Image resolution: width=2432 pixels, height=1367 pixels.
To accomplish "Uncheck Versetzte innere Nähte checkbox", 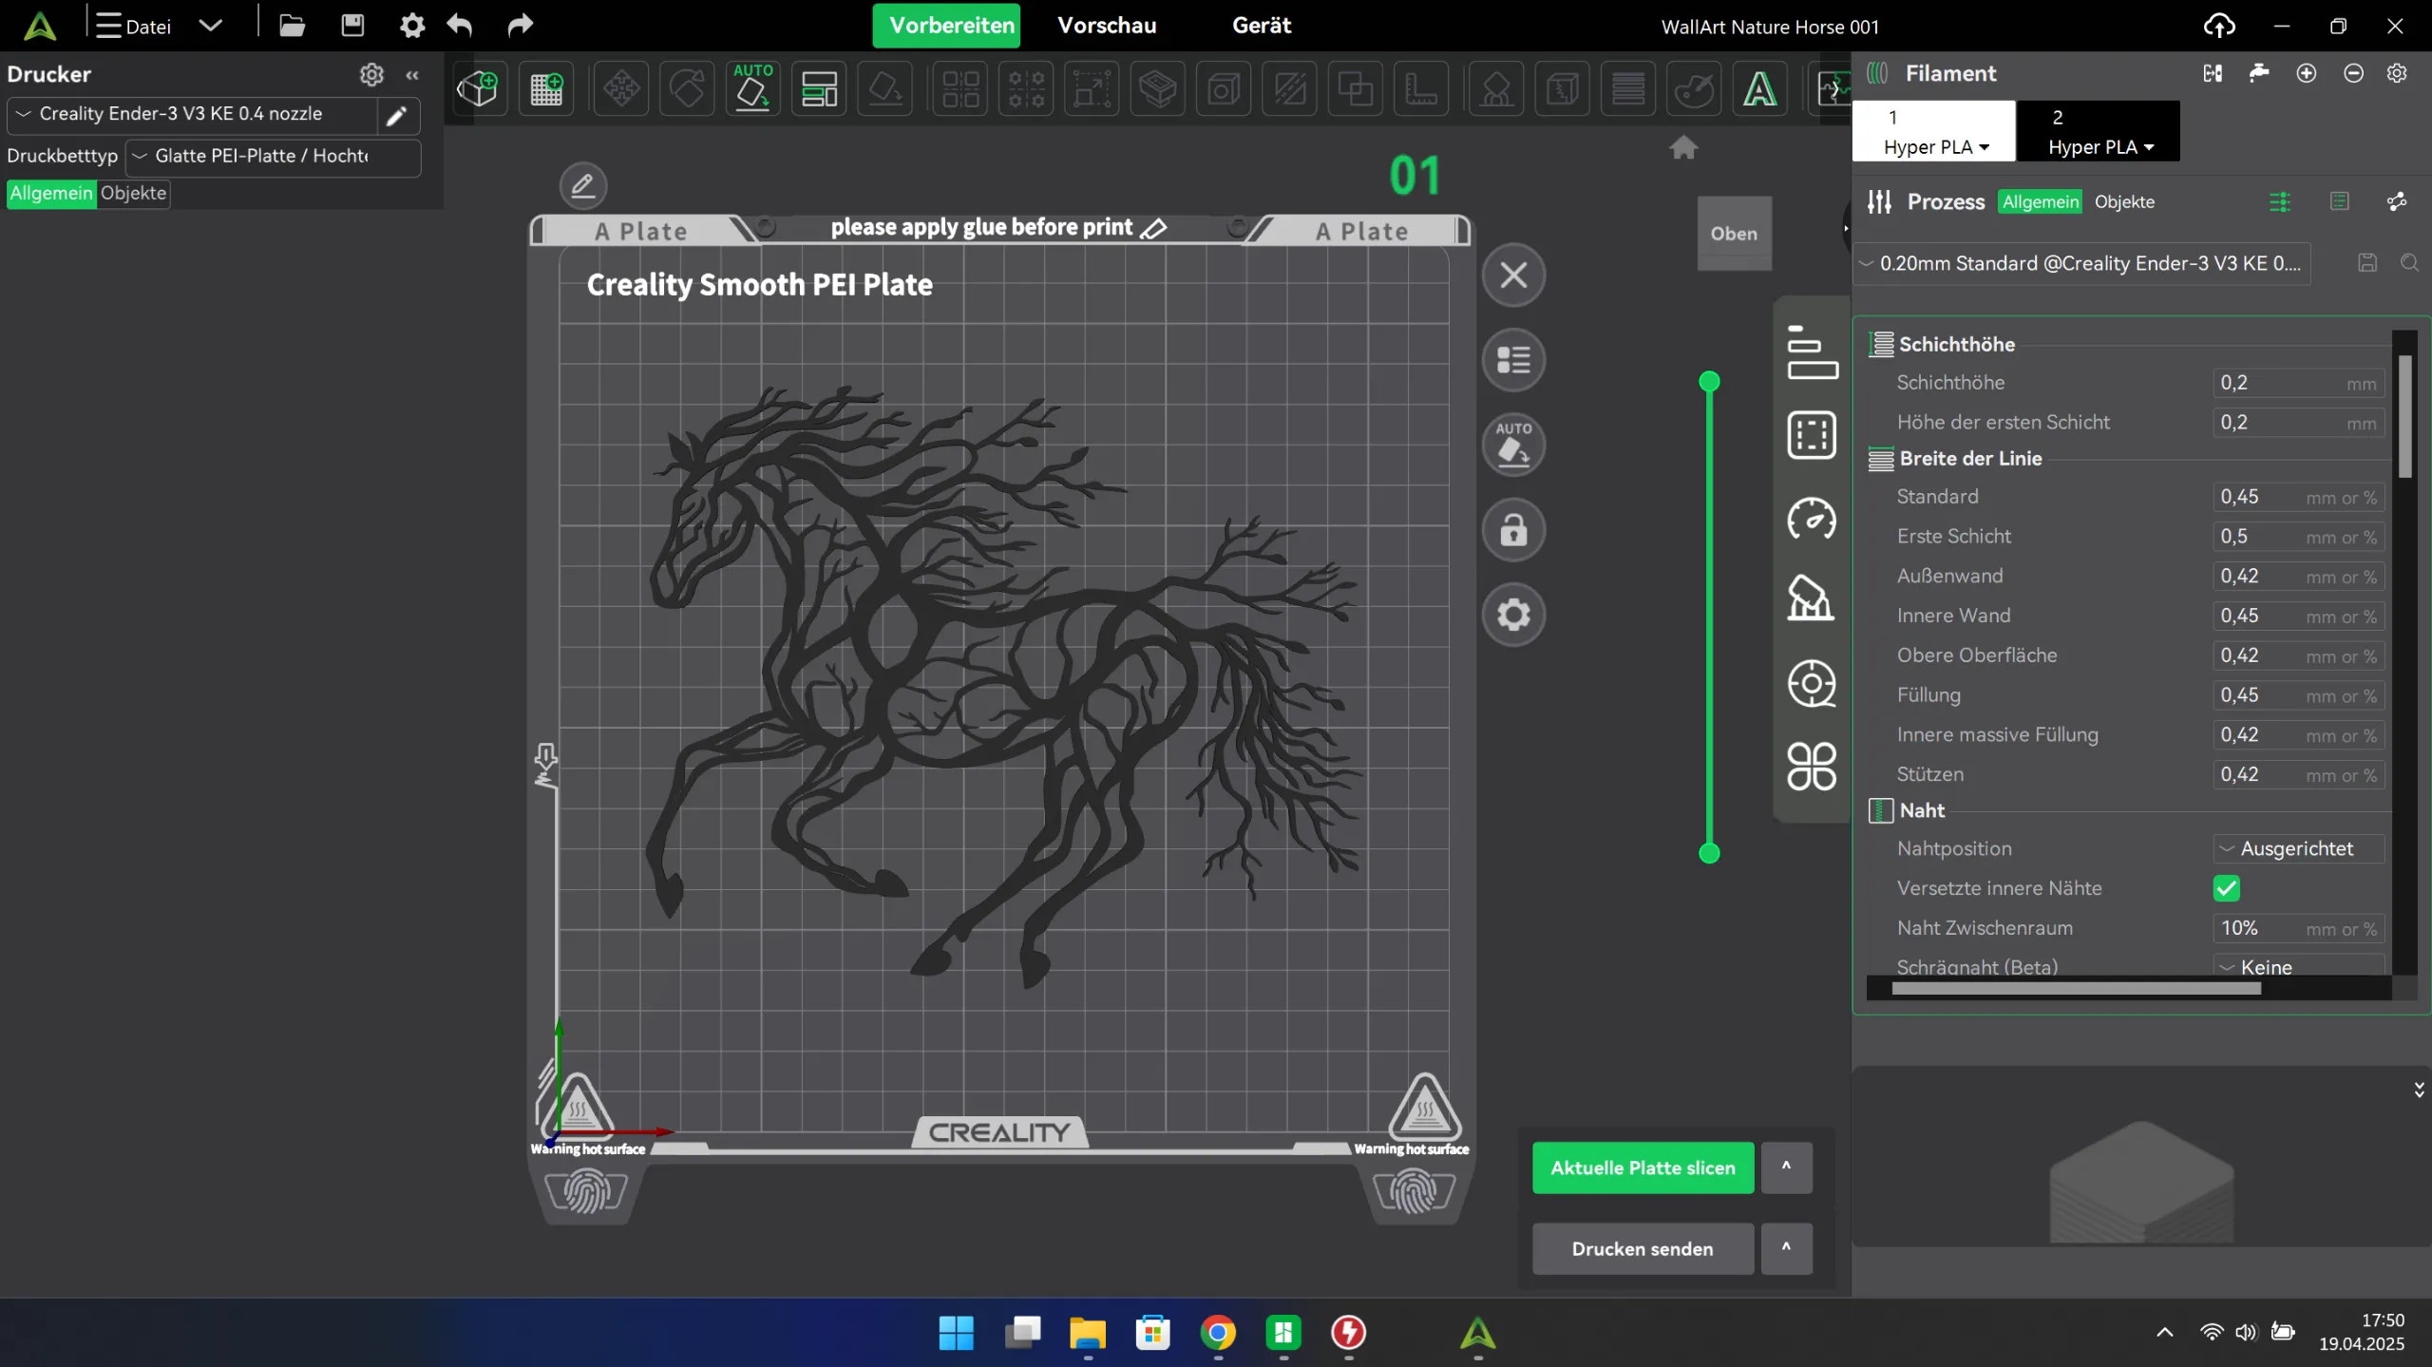I will [x=2226, y=888].
